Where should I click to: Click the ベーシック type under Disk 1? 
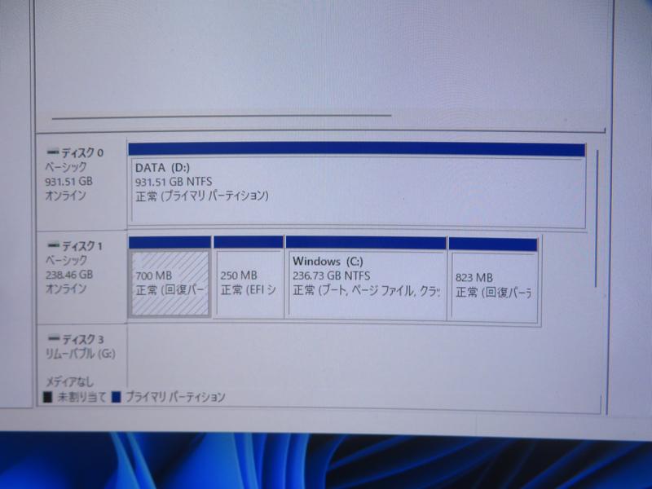tap(66, 260)
